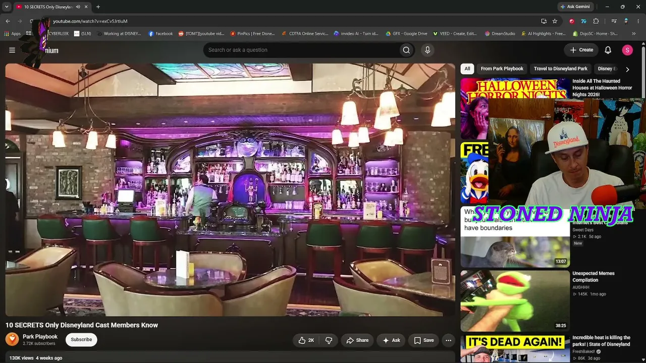Open the PinPics bookmark
Image resolution: width=646 pixels, height=363 pixels.
[x=252, y=34]
